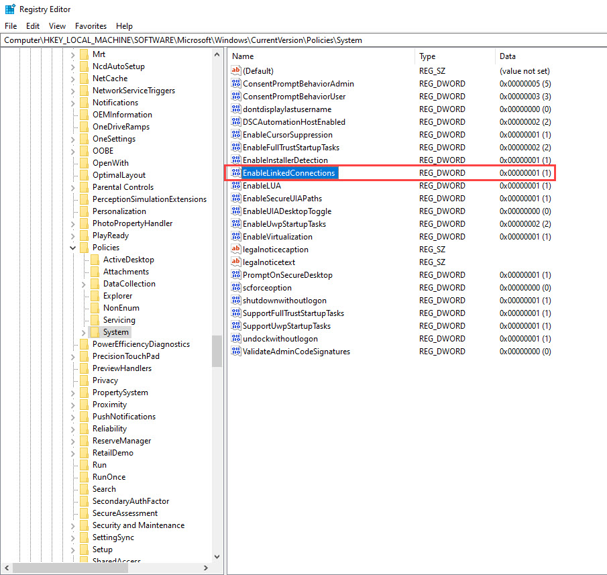Image resolution: width=607 pixels, height=575 pixels.
Task: Click the EnableSecureUIAPaths DWORD icon
Action: (x=235, y=198)
